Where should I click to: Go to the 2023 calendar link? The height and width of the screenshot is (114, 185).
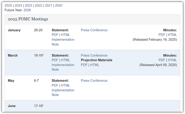coord(28,5)
